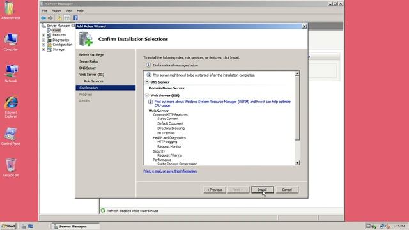The height and width of the screenshot is (230, 409).
Task: Click the info icon beside 2 informational messages
Action: click(148, 65)
